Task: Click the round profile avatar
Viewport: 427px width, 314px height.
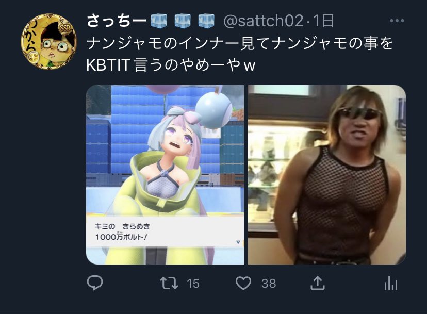Action: click(x=49, y=41)
